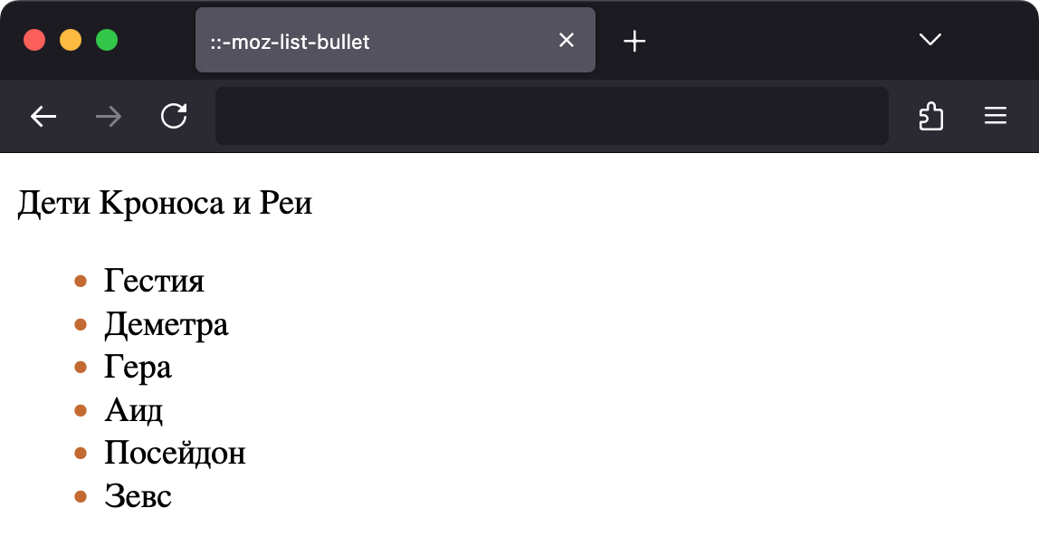
Task: Go back to the previous page
Action: coord(43,117)
